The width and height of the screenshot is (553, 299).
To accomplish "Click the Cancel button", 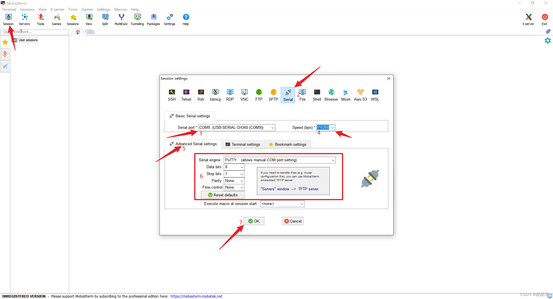I will [293, 221].
